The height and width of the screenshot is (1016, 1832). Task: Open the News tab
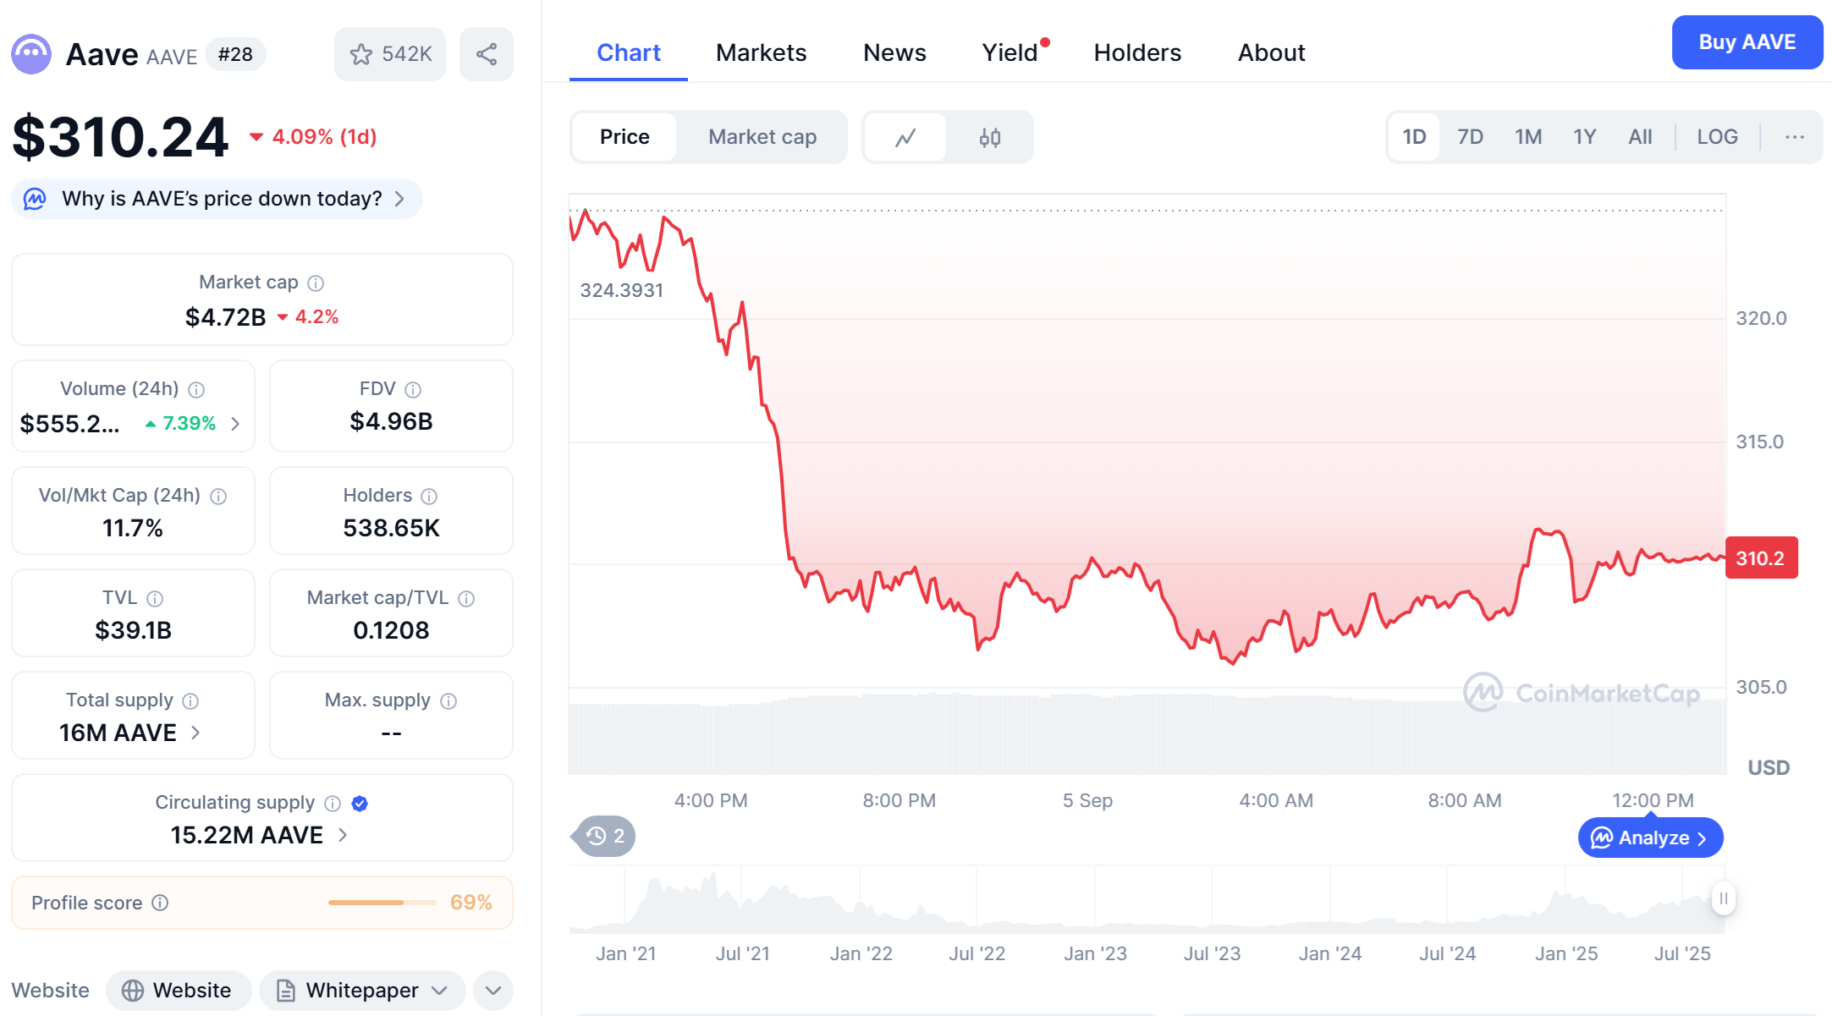[x=894, y=53]
